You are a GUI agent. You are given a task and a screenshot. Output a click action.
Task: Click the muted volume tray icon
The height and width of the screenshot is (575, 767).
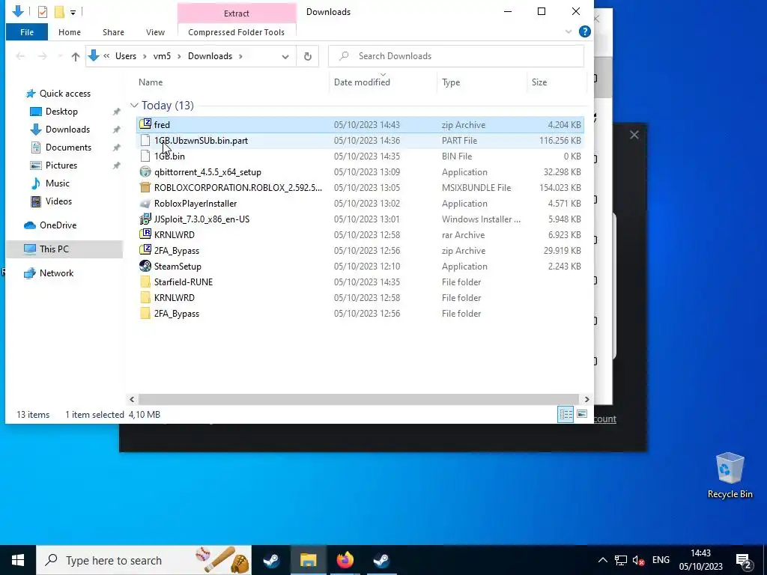(638, 560)
